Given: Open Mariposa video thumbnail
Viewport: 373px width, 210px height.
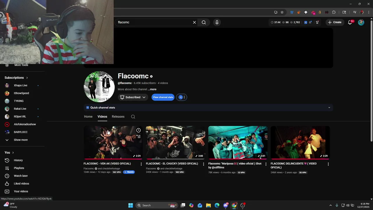Looking at the screenshot, I should 238,142.
